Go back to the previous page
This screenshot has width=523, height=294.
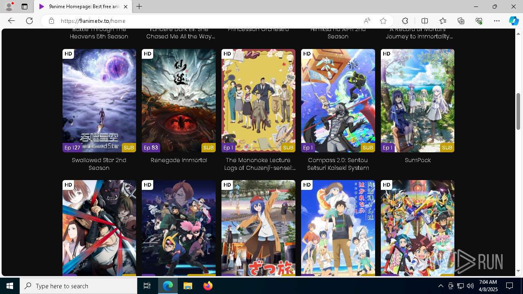(x=11, y=21)
